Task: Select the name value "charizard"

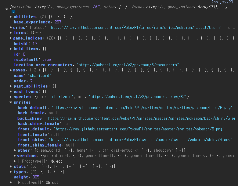Action: point(39,76)
